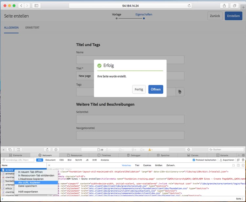Select the utils.js network row
This screenshot has width=246, height=202.
pyautogui.click(x=9, y=188)
